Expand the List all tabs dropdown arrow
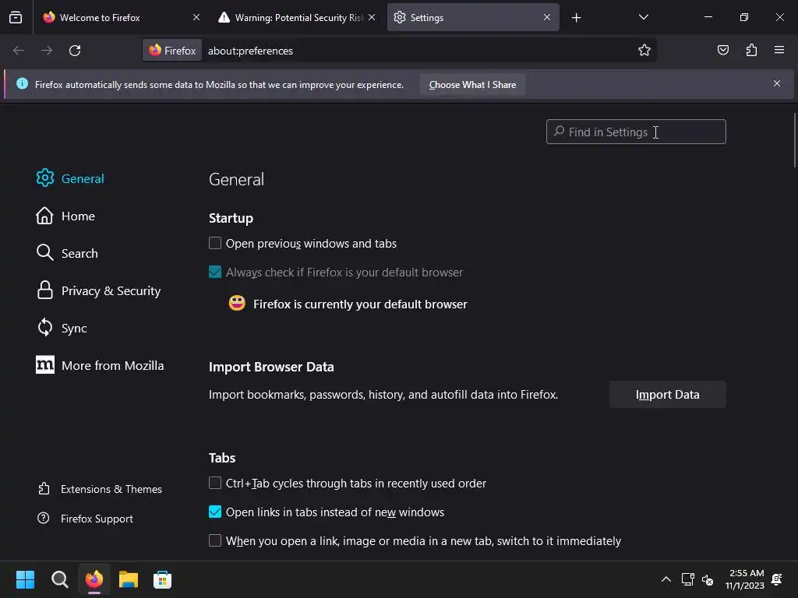 tap(643, 17)
